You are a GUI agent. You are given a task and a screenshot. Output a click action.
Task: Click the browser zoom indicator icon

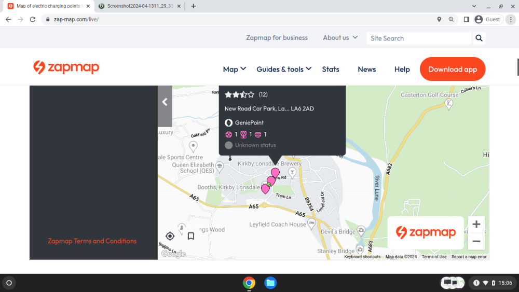click(451, 20)
